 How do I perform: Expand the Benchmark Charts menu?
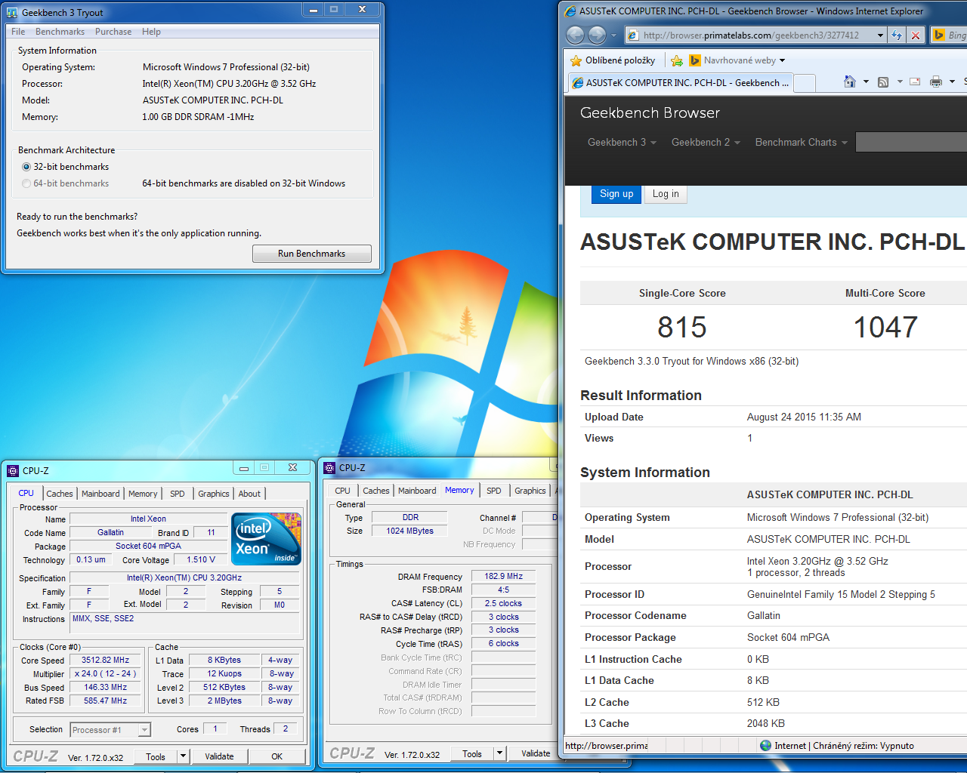pos(801,142)
